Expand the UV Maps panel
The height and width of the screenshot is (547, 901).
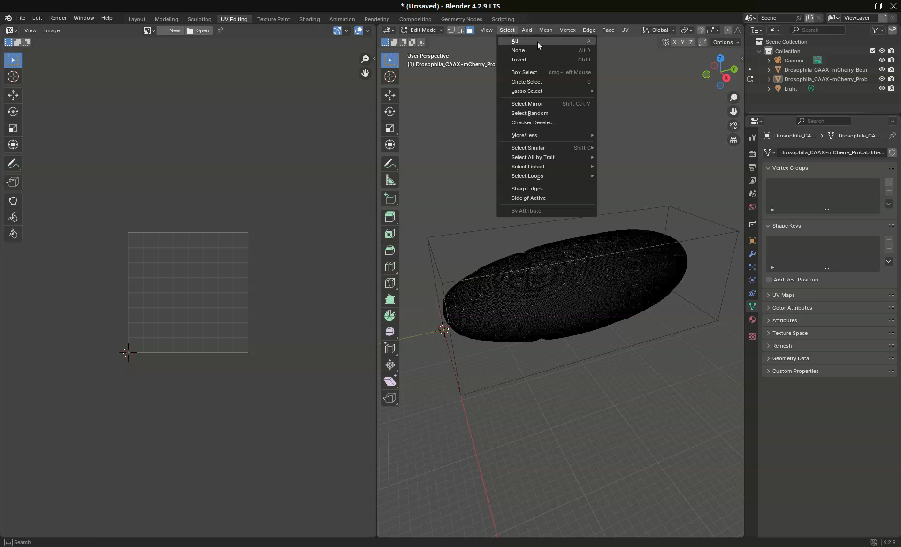(x=783, y=295)
